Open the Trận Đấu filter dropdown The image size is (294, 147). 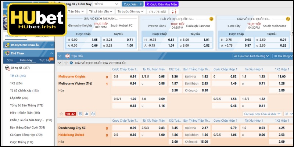76,11
